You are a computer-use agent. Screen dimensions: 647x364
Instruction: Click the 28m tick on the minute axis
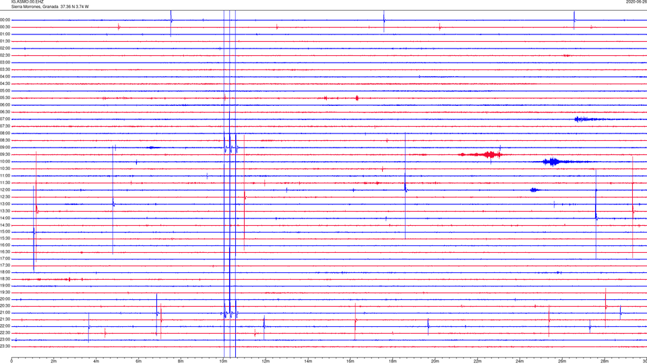coord(605,361)
